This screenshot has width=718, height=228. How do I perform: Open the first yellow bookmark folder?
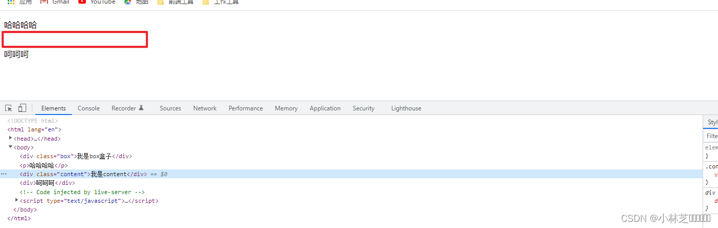175,2
